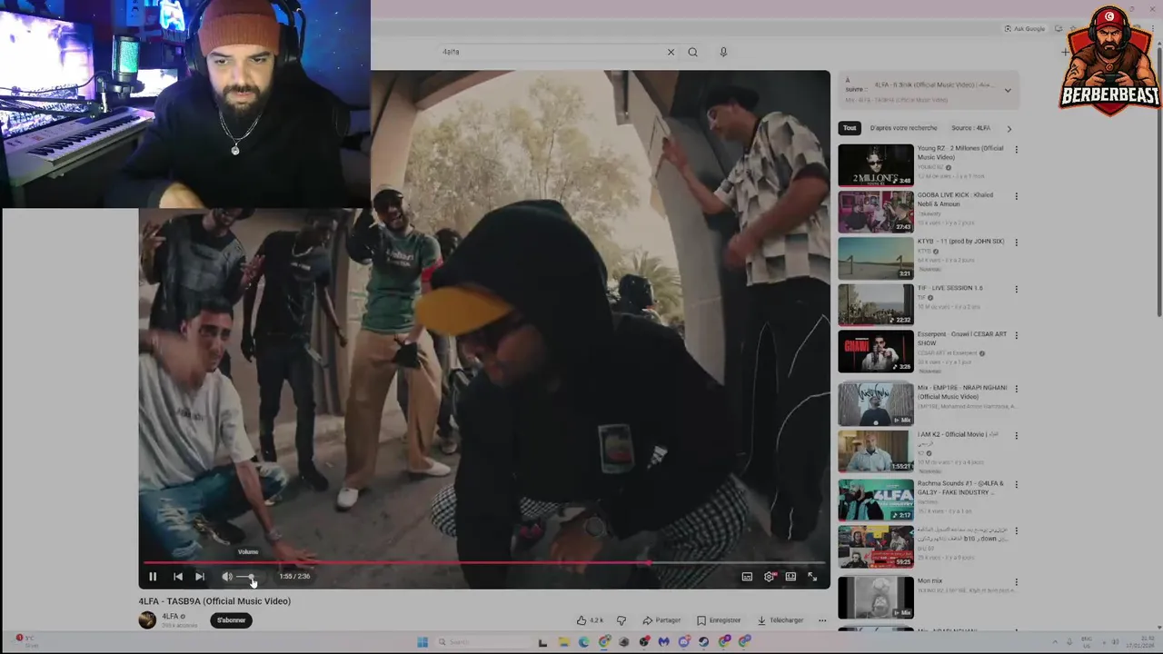Pause the video playback
This screenshot has height=654, width=1163.
tap(153, 576)
